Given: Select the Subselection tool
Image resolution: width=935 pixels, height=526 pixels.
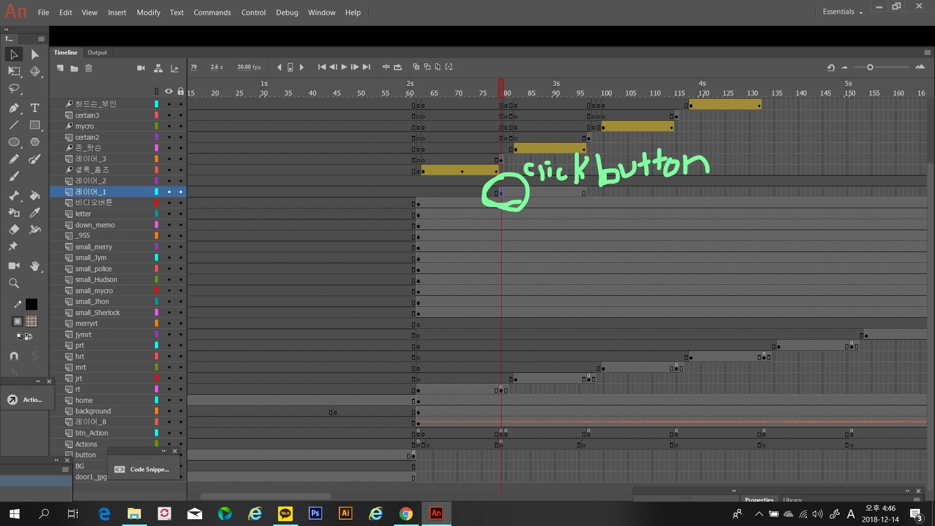Looking at the screenshot, I should (35, 55).
